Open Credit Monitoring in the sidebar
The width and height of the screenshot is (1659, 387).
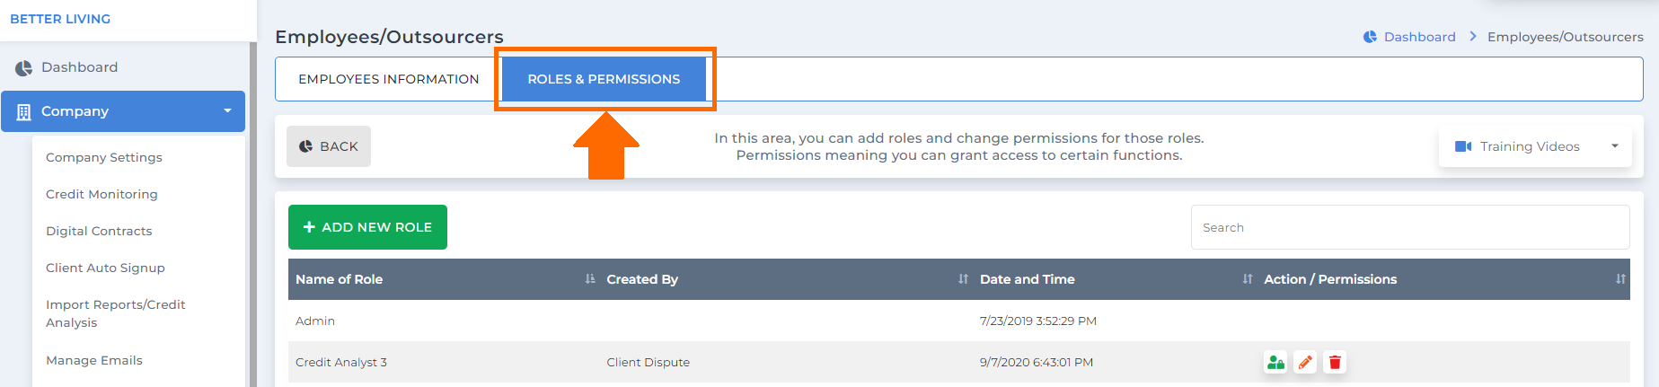[101, 194]
